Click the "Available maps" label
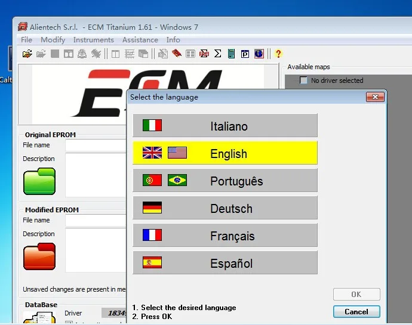This screenshot has width=412, height=325. 309,67
